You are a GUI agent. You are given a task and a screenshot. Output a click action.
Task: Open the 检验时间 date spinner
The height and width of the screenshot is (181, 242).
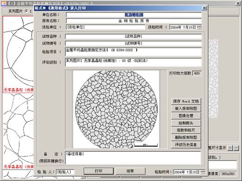(203, 172)
